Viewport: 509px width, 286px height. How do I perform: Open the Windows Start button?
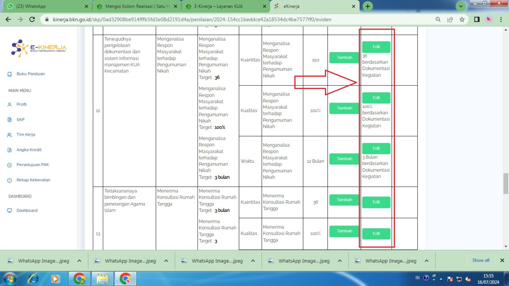(x=9, y=279)
